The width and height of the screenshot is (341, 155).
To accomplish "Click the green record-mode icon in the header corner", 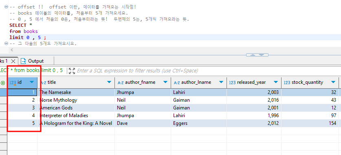I will point(3,83).
